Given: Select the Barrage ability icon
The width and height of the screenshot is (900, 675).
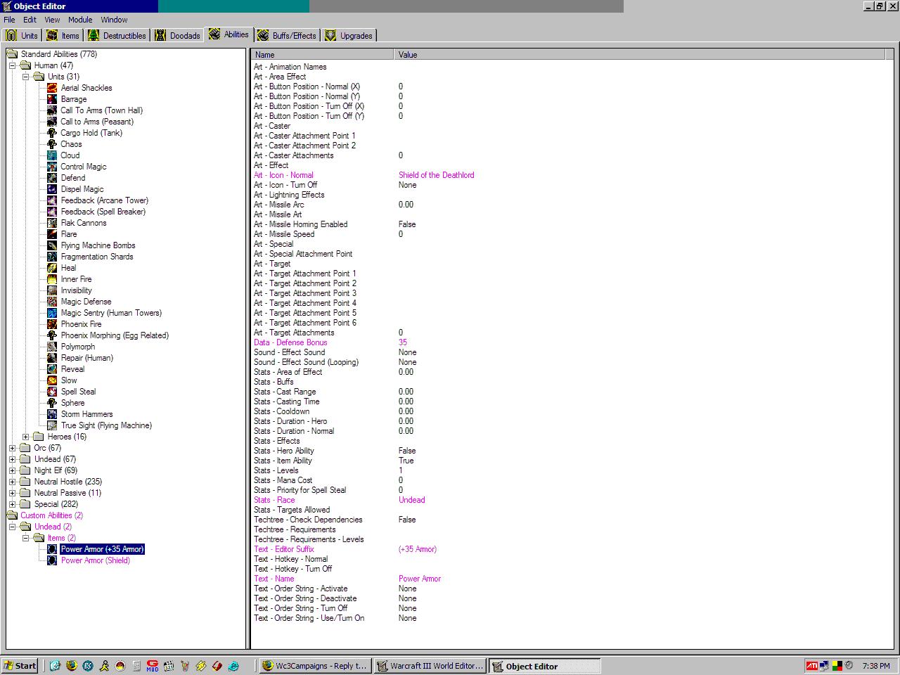Looking at the screenshot, I should tap(52, 99).
